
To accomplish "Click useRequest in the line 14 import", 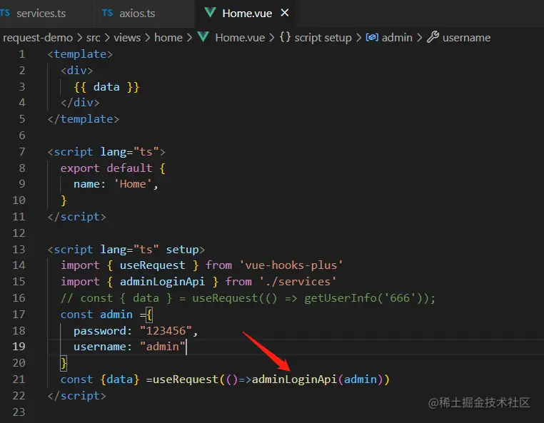I will pos(152,265).
